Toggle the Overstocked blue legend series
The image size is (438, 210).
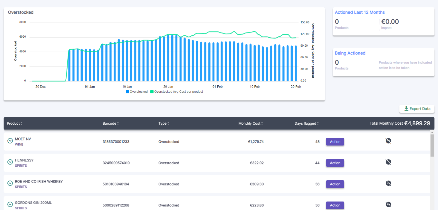pyautogui.click(x=137, y=92)
